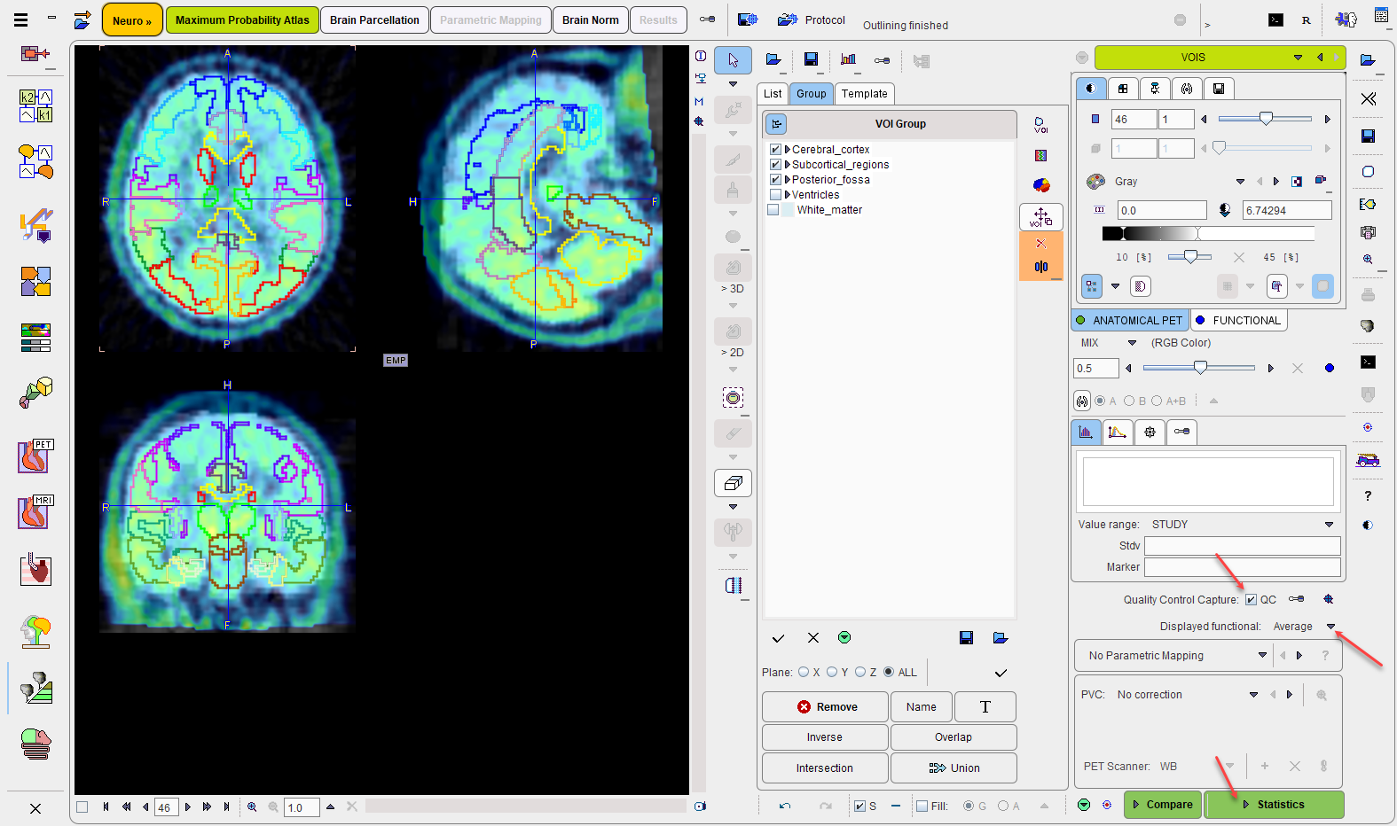Select the Plane X radio button
Viewport: 1397px width, 826px height.
pos(804,672)
